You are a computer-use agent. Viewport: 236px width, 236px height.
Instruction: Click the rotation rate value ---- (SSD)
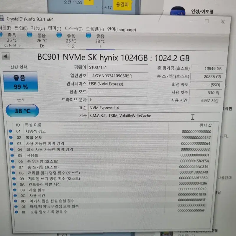(206, 85)
